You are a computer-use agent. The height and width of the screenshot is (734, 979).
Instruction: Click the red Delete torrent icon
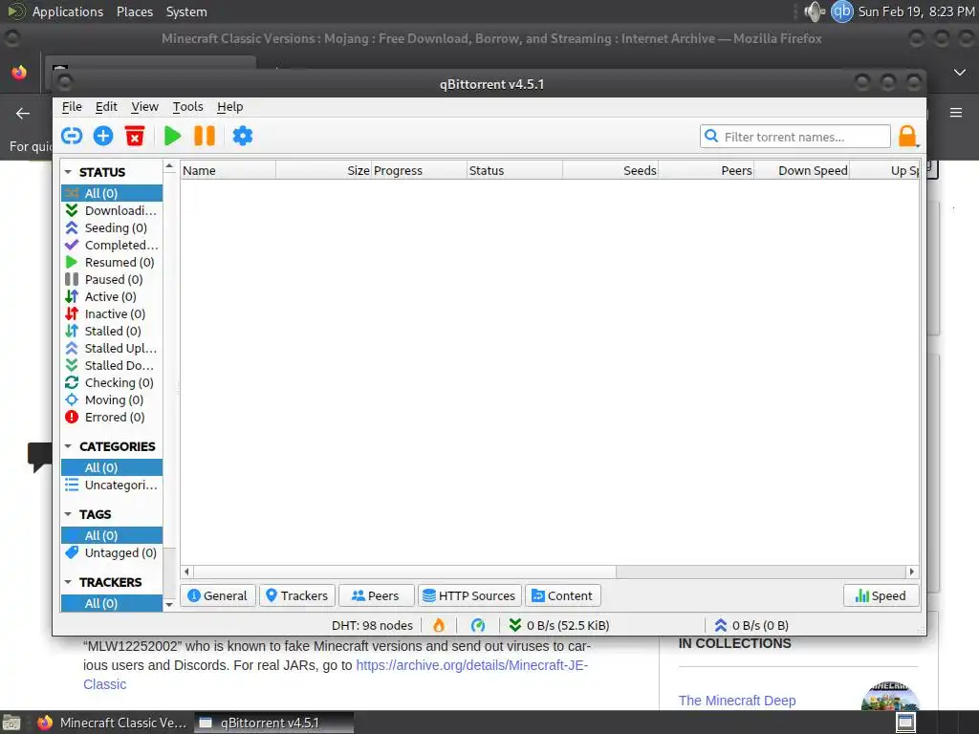pyautogui.click(x=135, y=136)
